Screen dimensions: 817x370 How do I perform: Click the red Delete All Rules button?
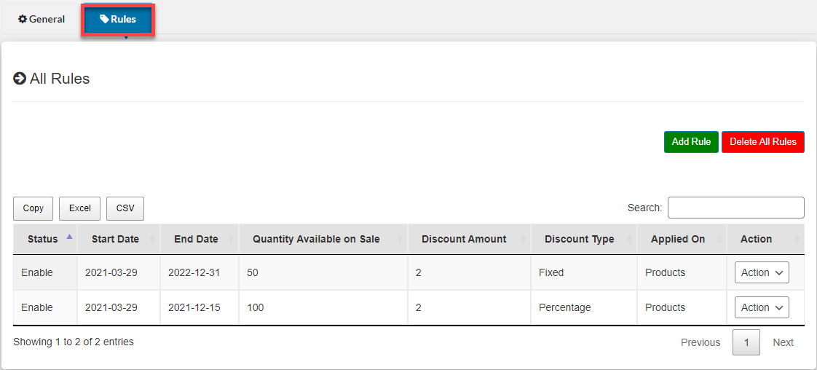[762, 142]
